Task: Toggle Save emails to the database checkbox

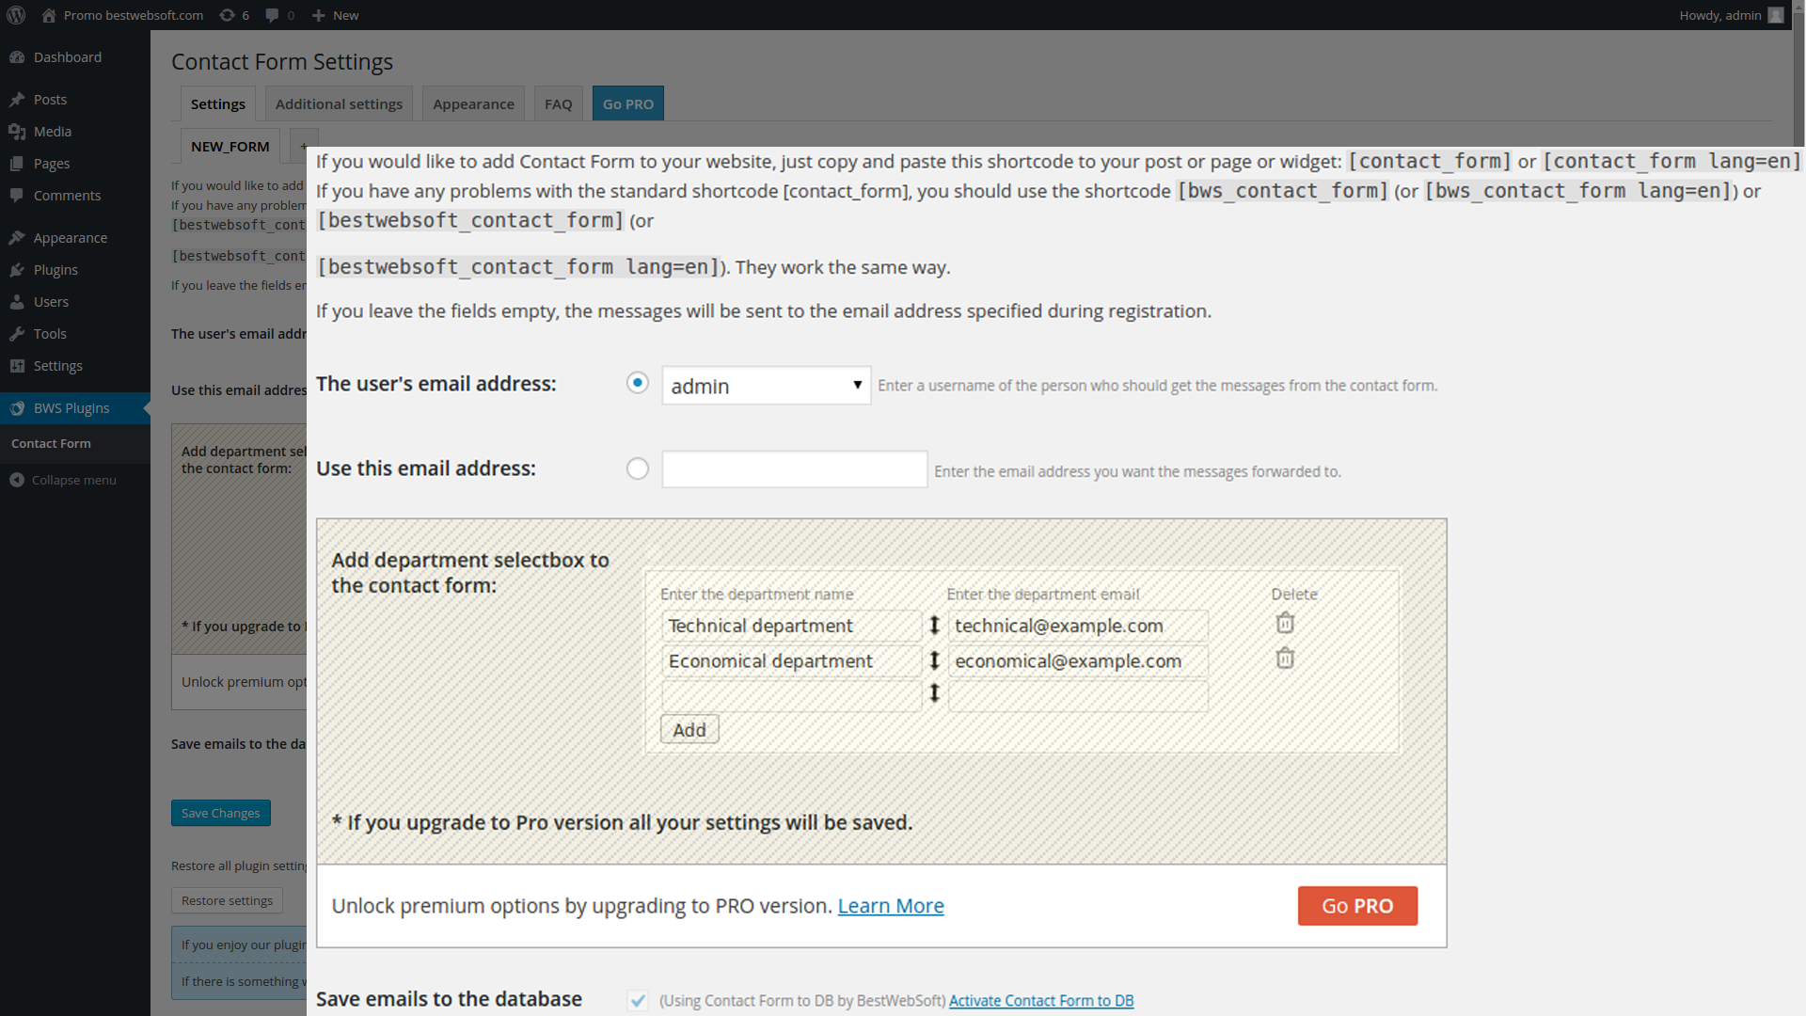Action: (638, 1001)
